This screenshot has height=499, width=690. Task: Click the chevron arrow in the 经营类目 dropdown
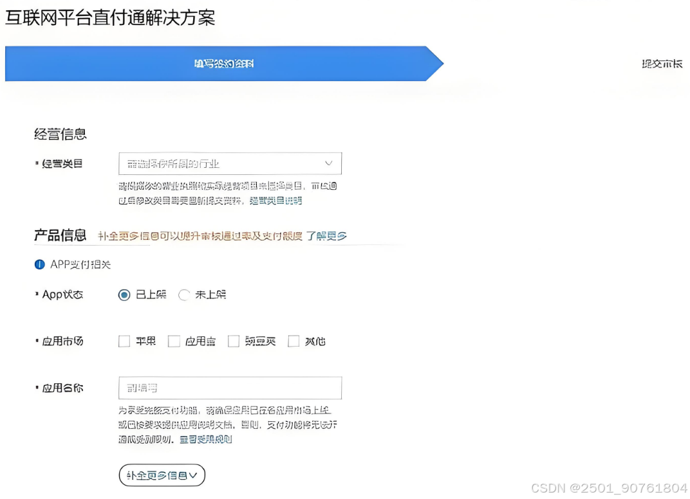click(x=328, y=163)
